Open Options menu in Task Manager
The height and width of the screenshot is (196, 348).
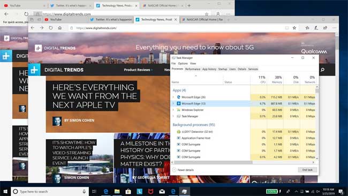point(183,64)
